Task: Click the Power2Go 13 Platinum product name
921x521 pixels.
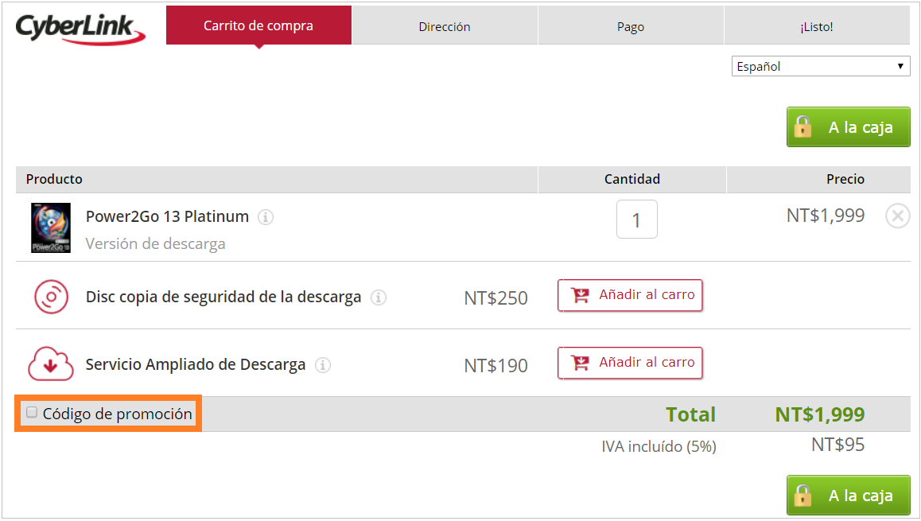Action: pos(167,216)
